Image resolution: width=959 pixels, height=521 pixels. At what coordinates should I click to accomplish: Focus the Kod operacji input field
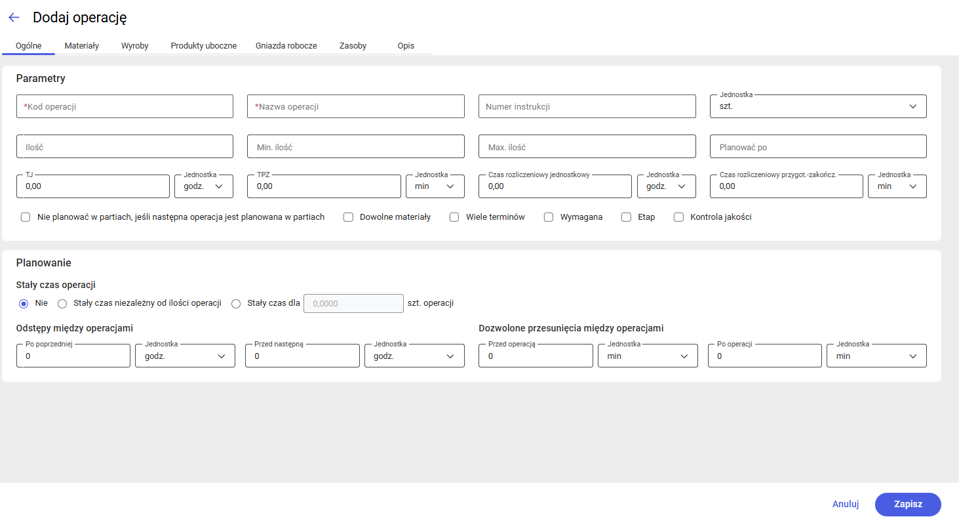coord(125,106)
